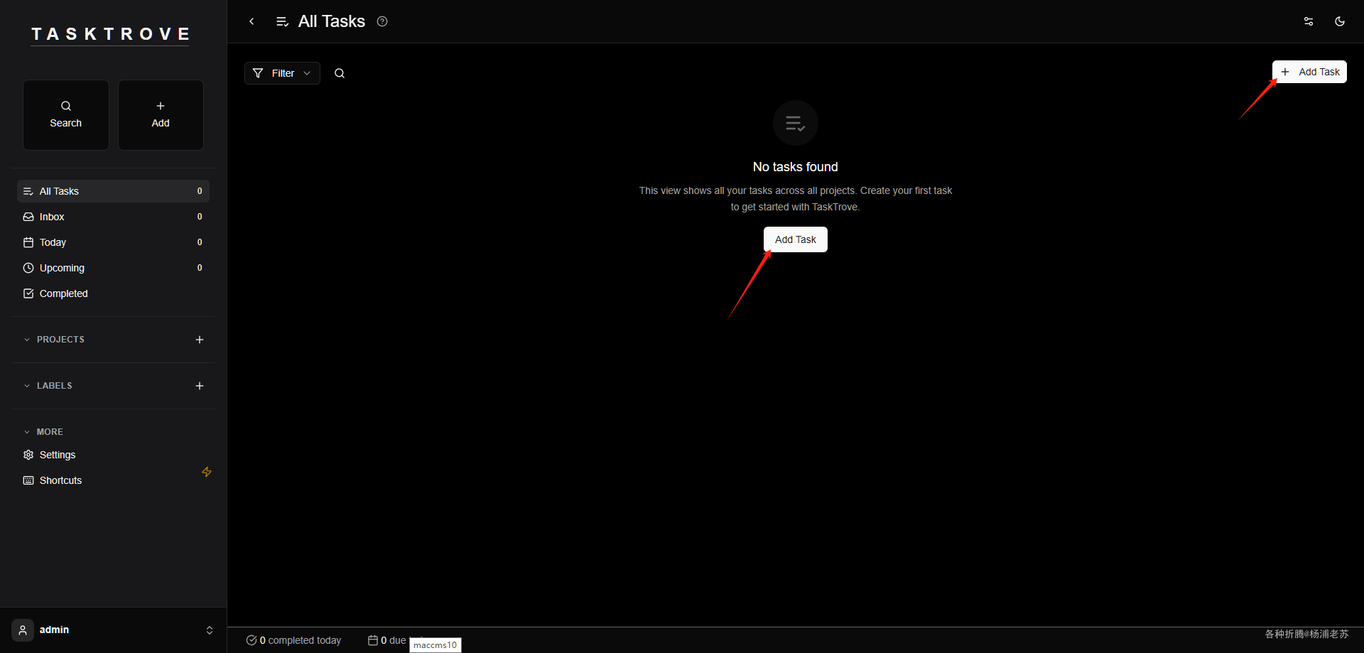This screenshot has width=1364, height=653.
Task: Open the admin user menu
Action: coord(114,630)
